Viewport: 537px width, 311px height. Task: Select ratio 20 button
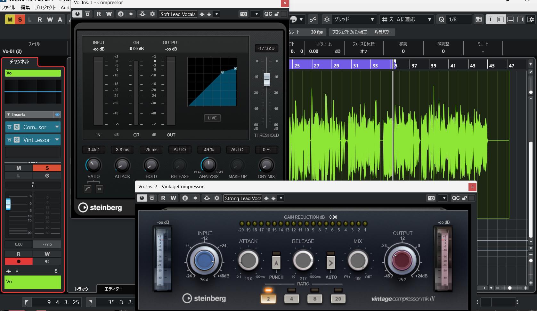pyautogui.click(x=338, y=299)
